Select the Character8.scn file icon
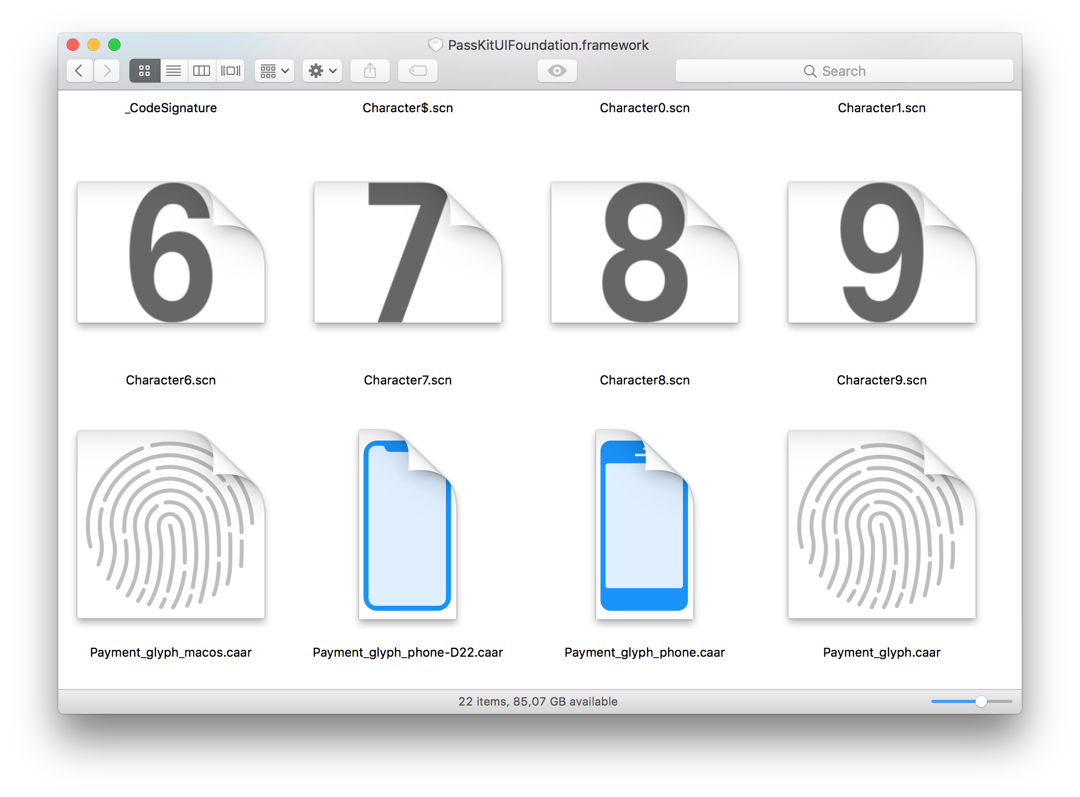The width and height of the screenshot is (1080, 797). click(644, 253)
